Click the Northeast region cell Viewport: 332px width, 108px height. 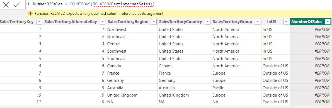pos(132,36)
